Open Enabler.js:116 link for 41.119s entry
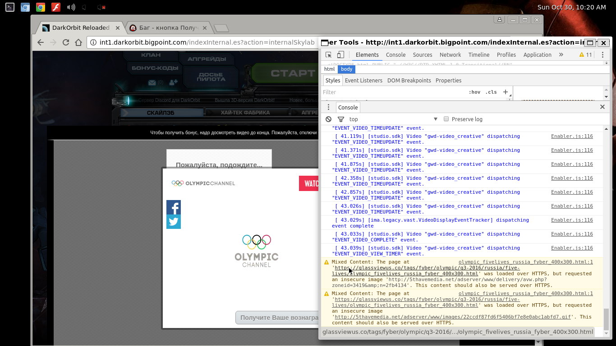616x346 pixels. 572,136
